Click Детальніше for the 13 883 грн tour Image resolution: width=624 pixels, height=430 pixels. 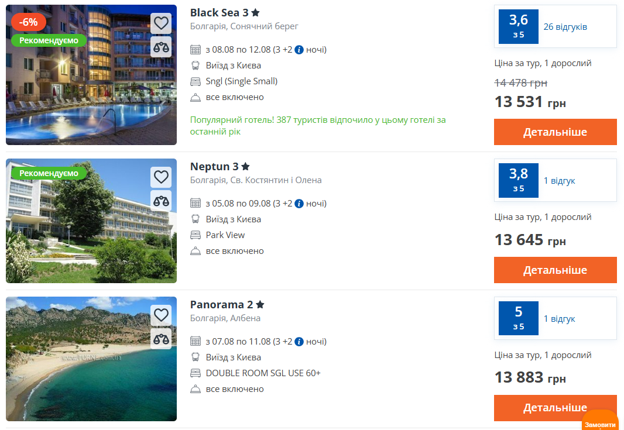pos(555,408)
